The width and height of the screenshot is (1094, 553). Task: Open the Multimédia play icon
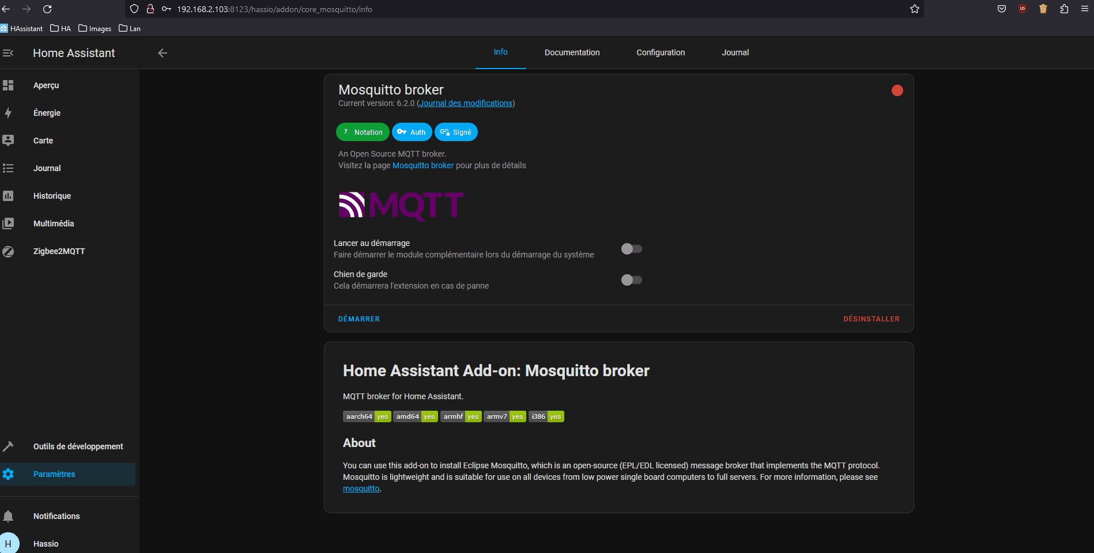pos(8,224)
